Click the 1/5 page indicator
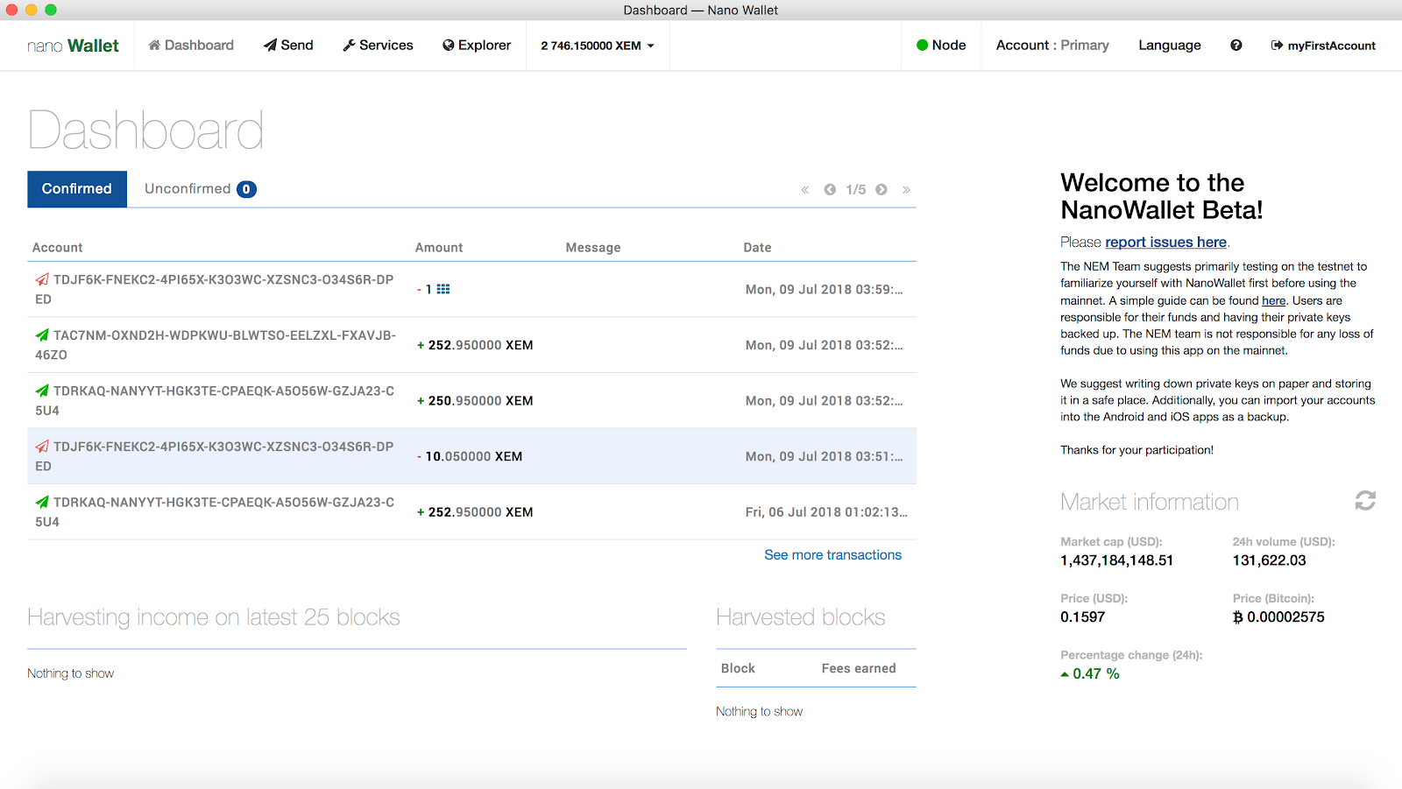The image size is (1402, 789). pyautogui.click(x=856, y=190)
